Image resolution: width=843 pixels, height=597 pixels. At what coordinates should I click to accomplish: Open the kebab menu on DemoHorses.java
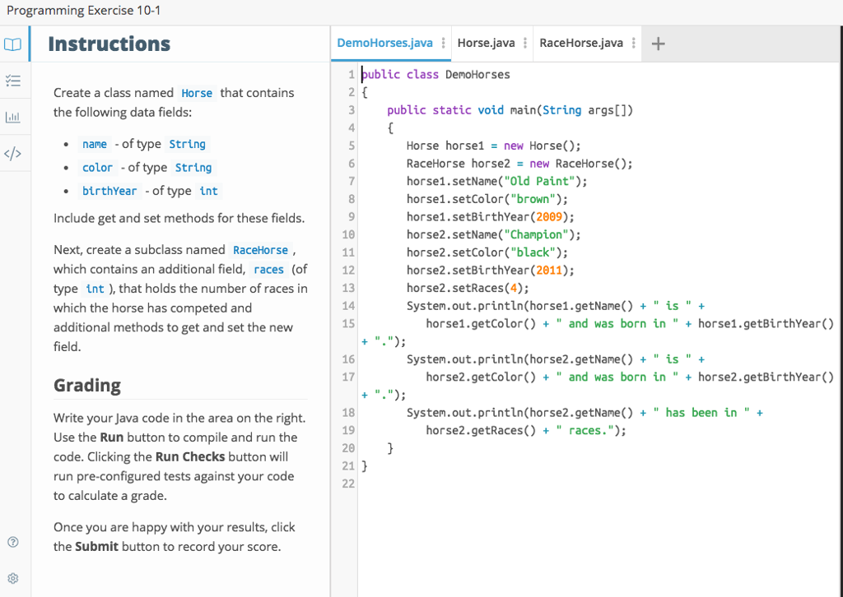point(442,44)
